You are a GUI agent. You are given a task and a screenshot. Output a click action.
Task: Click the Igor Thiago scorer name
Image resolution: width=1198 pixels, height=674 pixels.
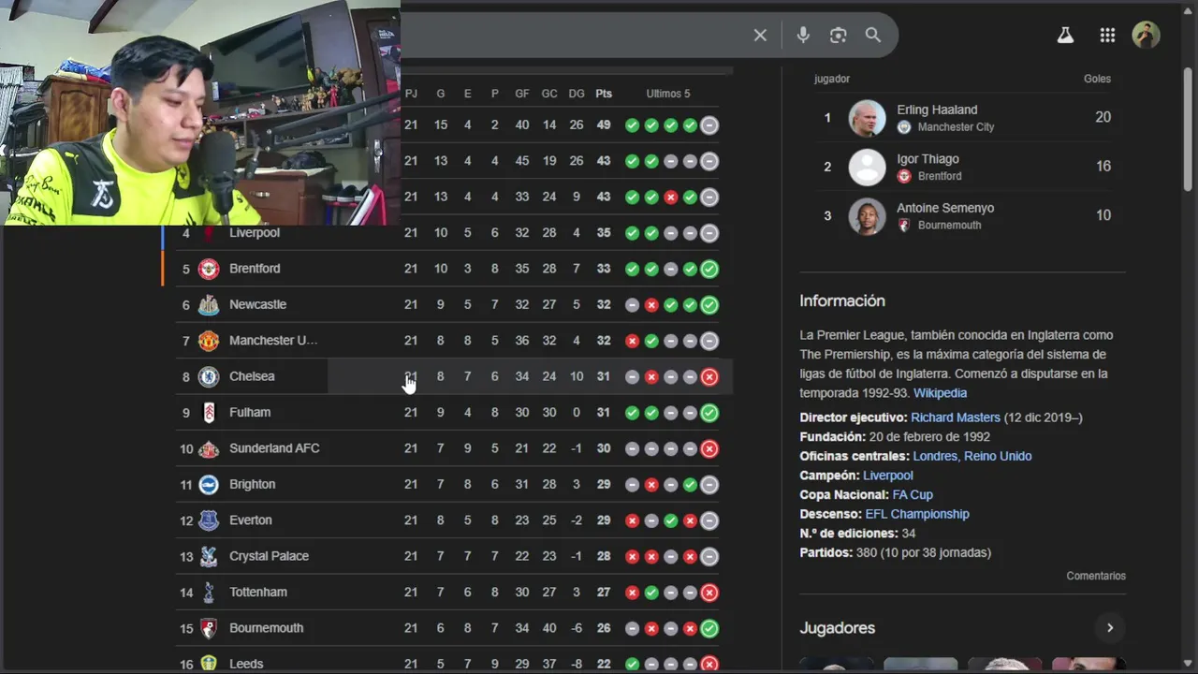(x=928, y=159)
